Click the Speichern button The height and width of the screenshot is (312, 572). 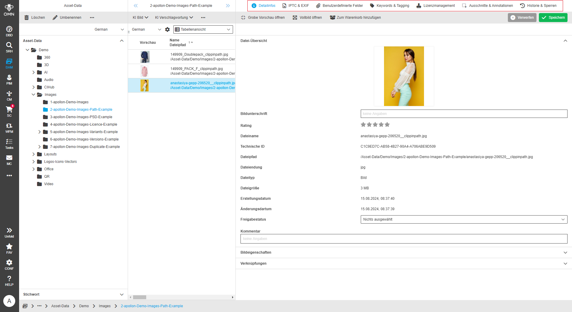point(553,18)
